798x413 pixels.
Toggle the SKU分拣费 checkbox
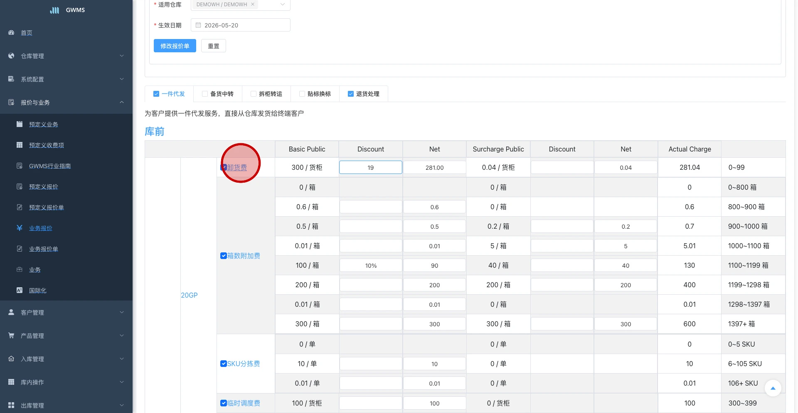(x=224, y=364)
